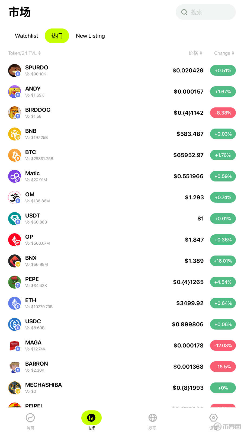Click the search magnifier icon

pyautogui.click(x=184, y=12)
